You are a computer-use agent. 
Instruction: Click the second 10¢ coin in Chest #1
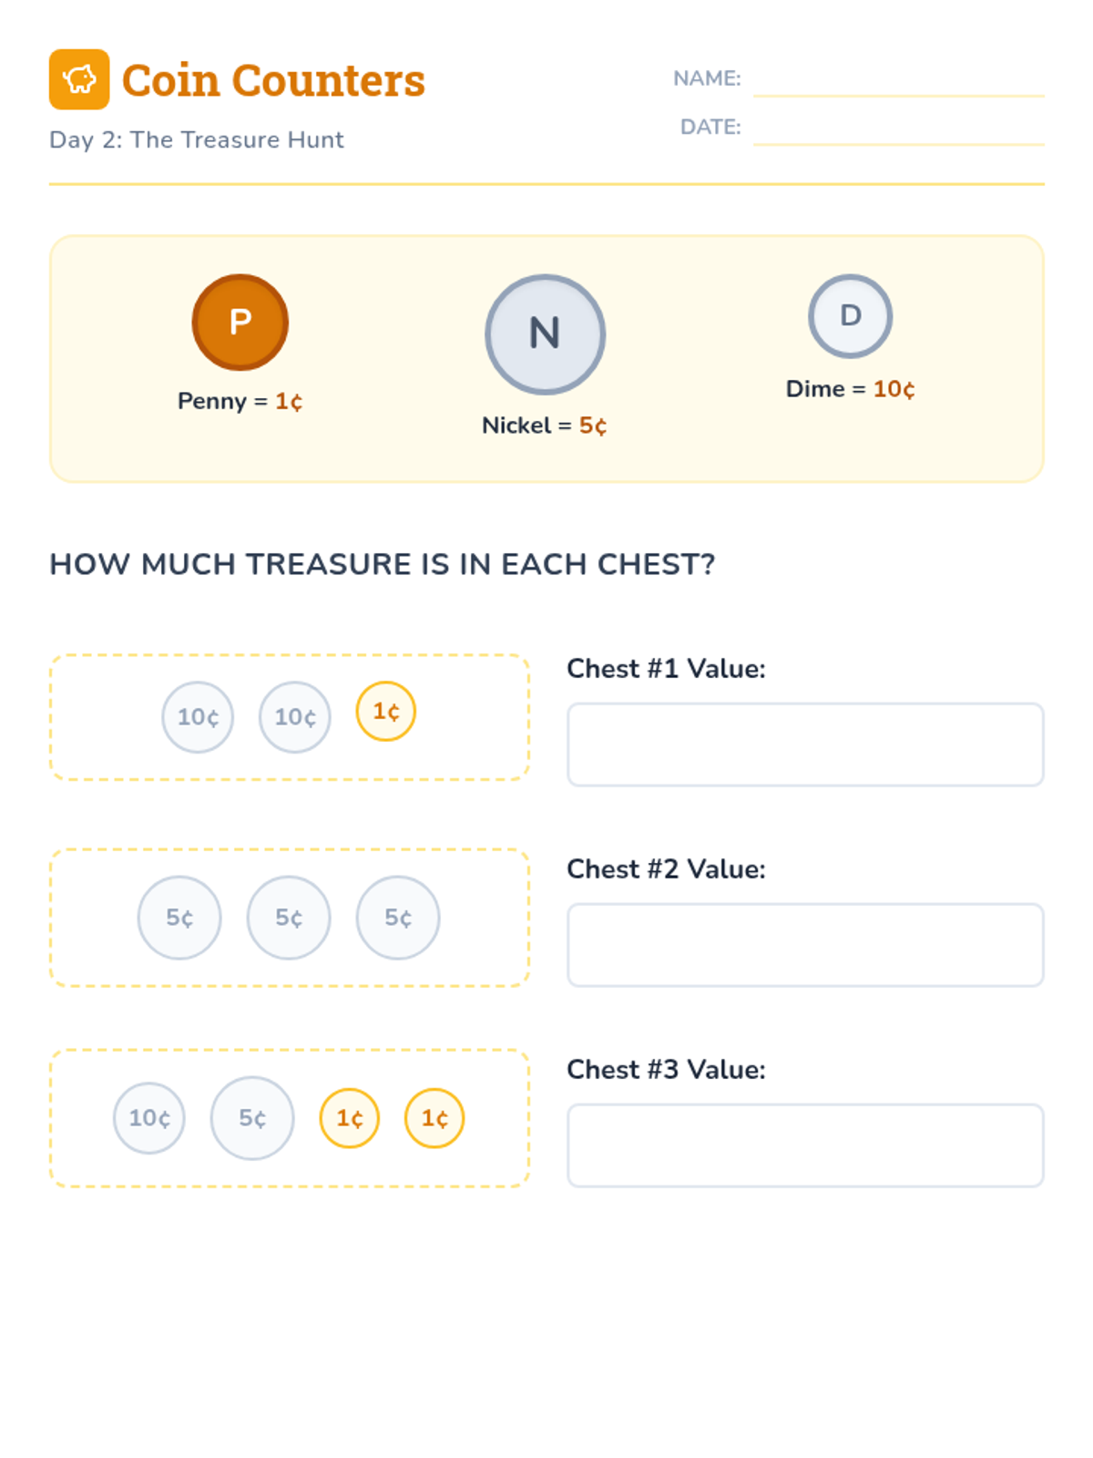(x=295, y=717)
